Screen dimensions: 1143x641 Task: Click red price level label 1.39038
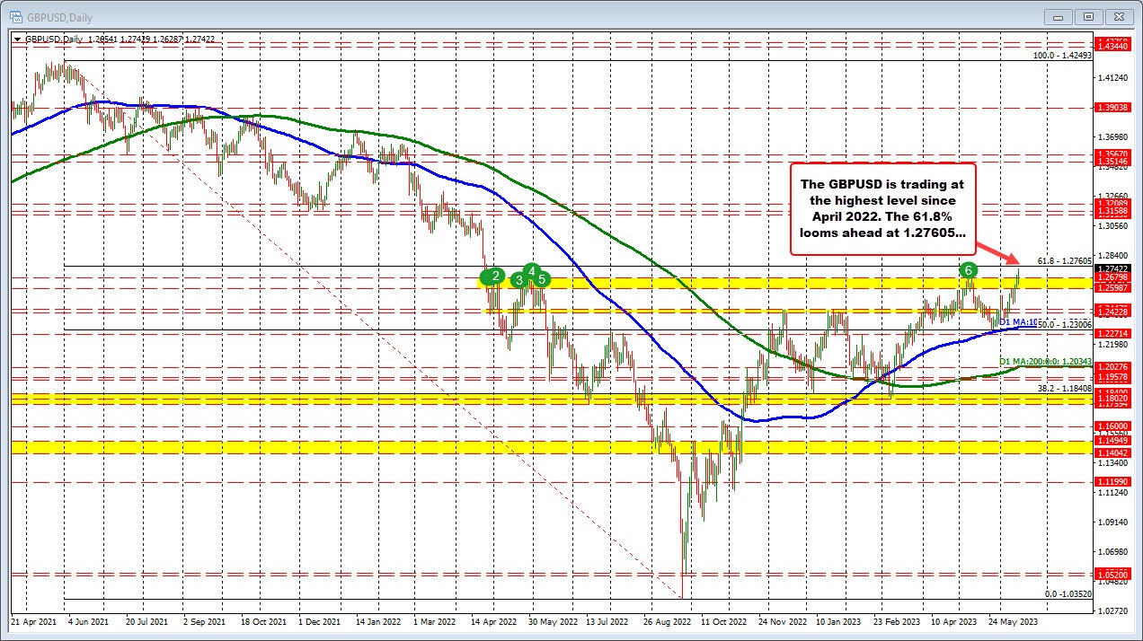pos(1111,107)
